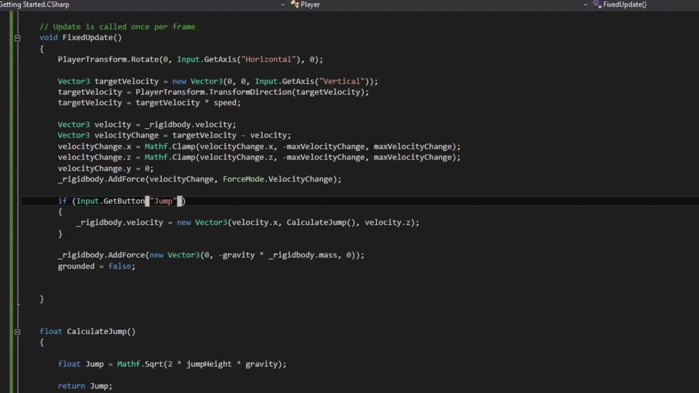699x393 pixels.
Task: Click the first Mathf.Clamp on velocityChange.x line
Action: tap(170, 146)
